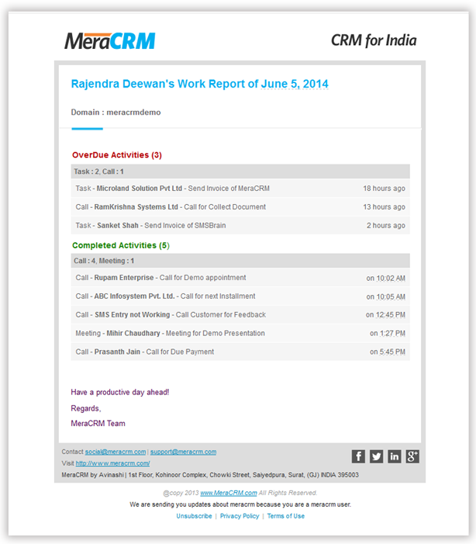Click the 'on 1:27 PM' time
Screen dimensions: 476x544
[388, 334]
